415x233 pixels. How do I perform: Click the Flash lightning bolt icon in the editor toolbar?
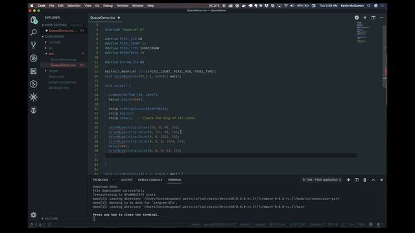click(x=365, y=17)
